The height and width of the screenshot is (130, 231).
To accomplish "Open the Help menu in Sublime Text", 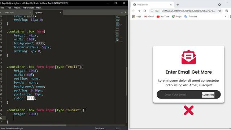I will (39, 8).
